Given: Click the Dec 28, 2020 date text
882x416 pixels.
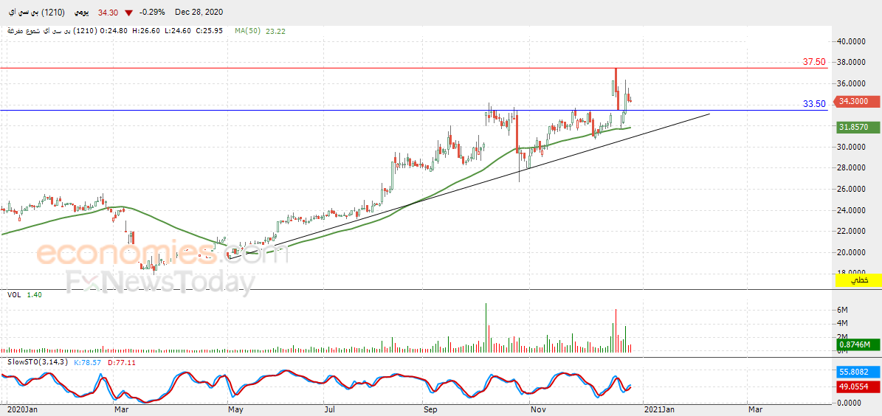Looking at the screenshot, I should tap(198, 13).
